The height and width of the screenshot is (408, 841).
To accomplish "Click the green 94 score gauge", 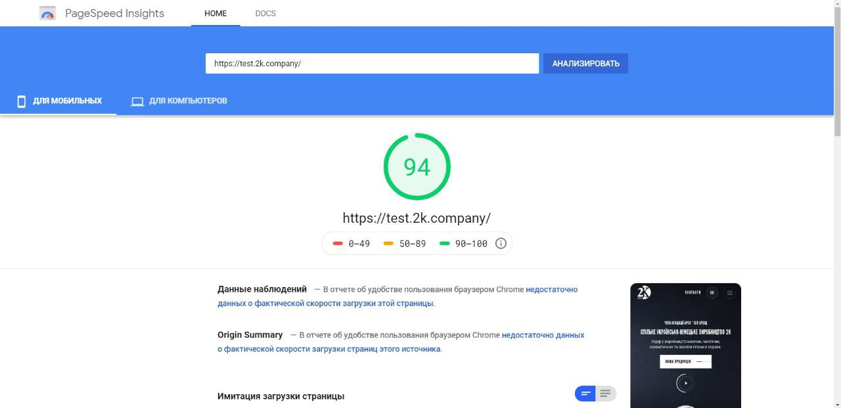I will (x=417, y=167).
